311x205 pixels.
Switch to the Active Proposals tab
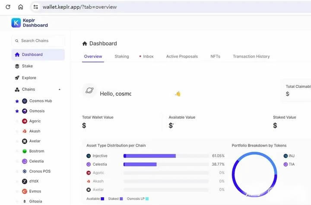tap(182, 56)
